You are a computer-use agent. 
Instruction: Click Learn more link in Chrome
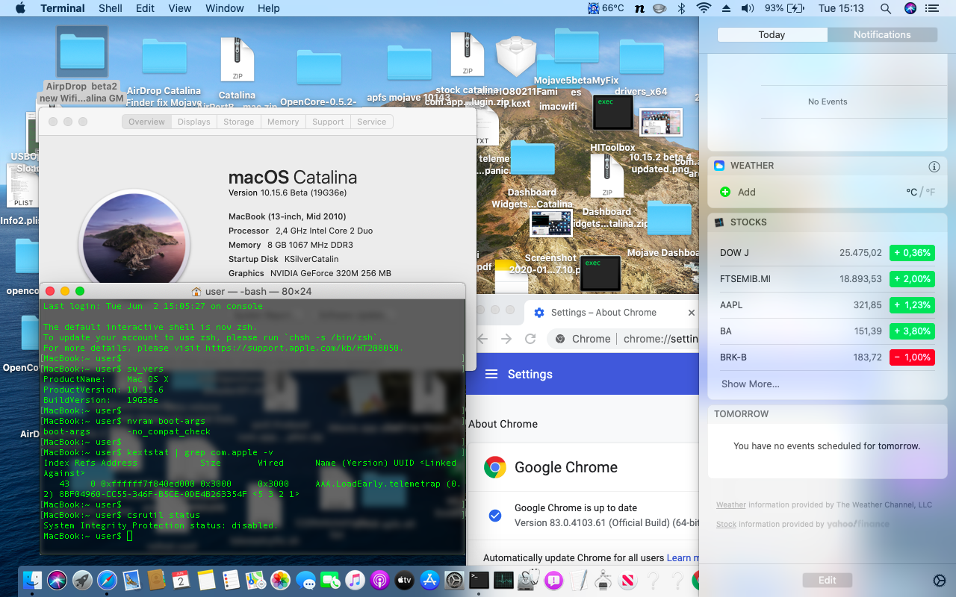pyautogui.click(x=683, y=557)
